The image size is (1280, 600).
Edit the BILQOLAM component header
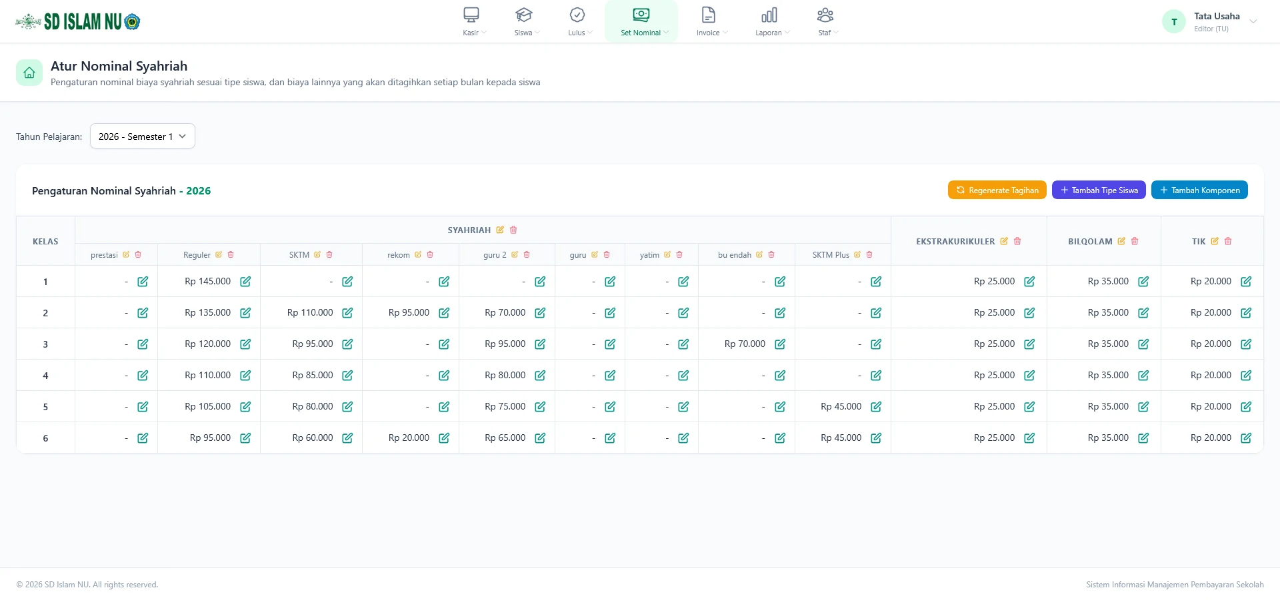1121,241
